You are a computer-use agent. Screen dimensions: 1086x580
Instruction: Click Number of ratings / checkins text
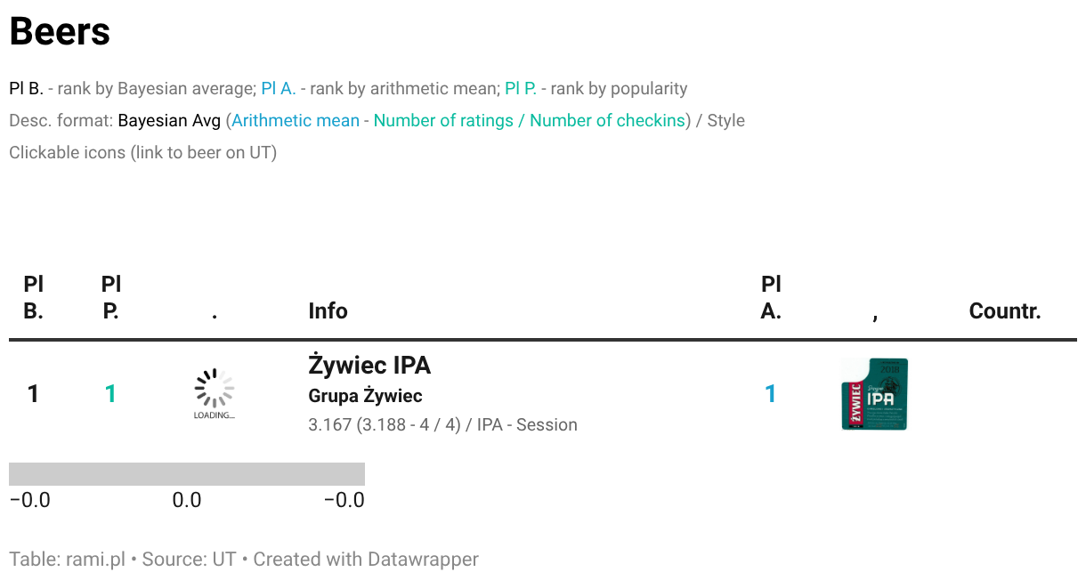[530, 120]
